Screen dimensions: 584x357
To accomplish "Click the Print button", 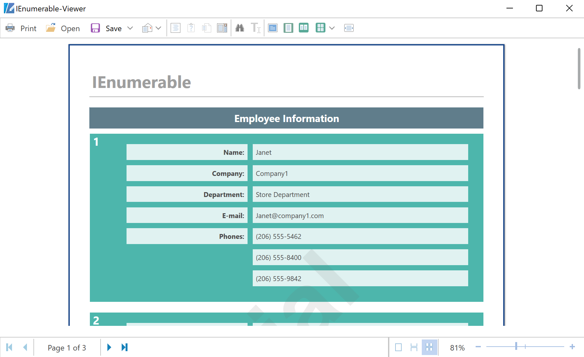I will 21,28.
